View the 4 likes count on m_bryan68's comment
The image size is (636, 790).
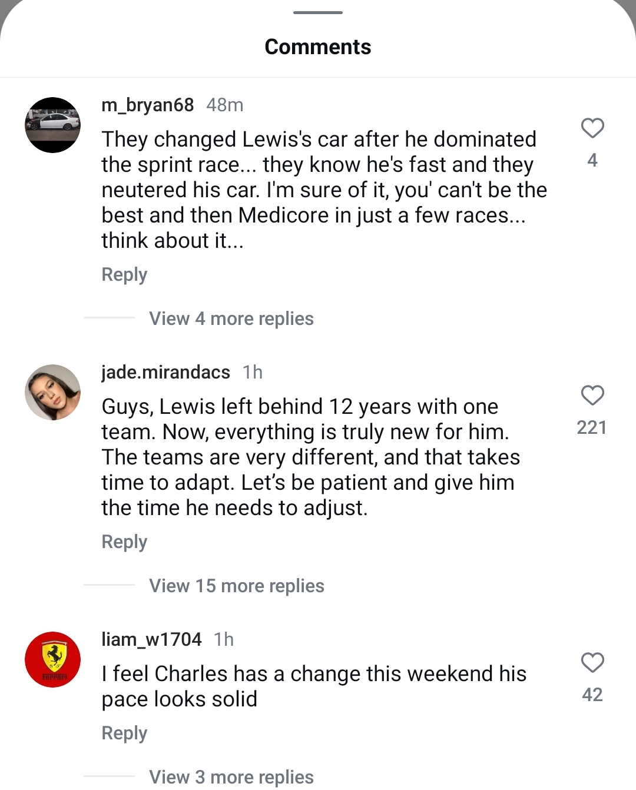click(x=592, y=160)
